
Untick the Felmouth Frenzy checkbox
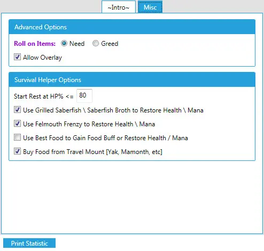point(17,124)
